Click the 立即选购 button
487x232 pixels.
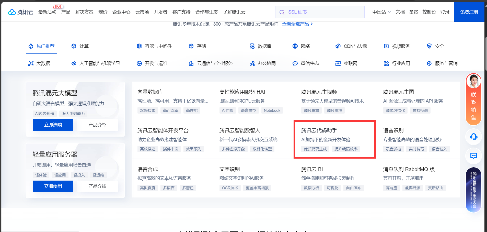click(53, 125)
